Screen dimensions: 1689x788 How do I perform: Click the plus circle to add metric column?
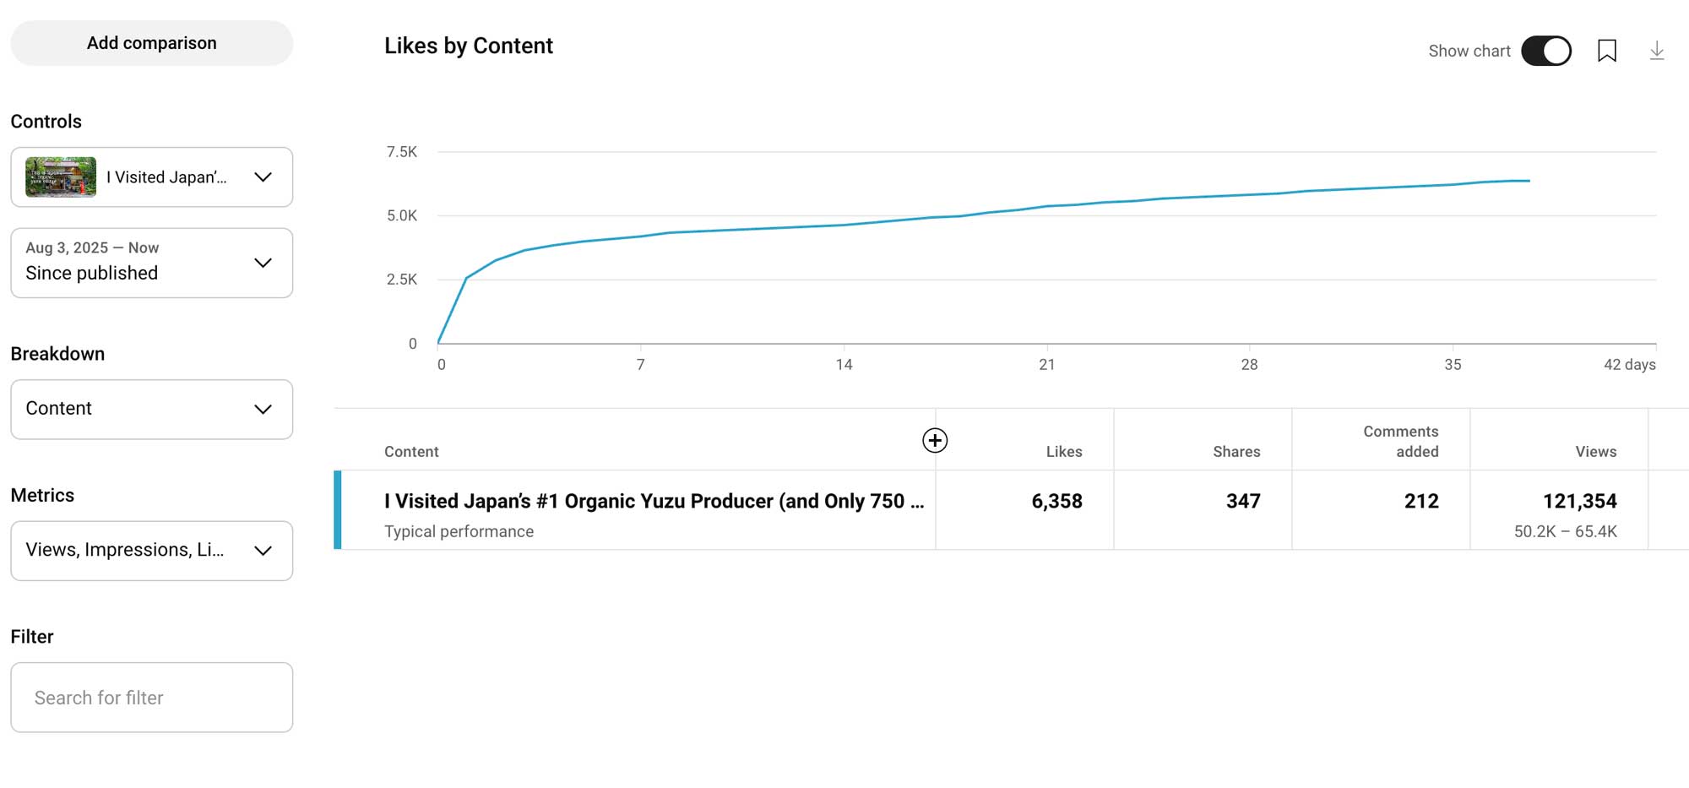[x=934, y=440]
